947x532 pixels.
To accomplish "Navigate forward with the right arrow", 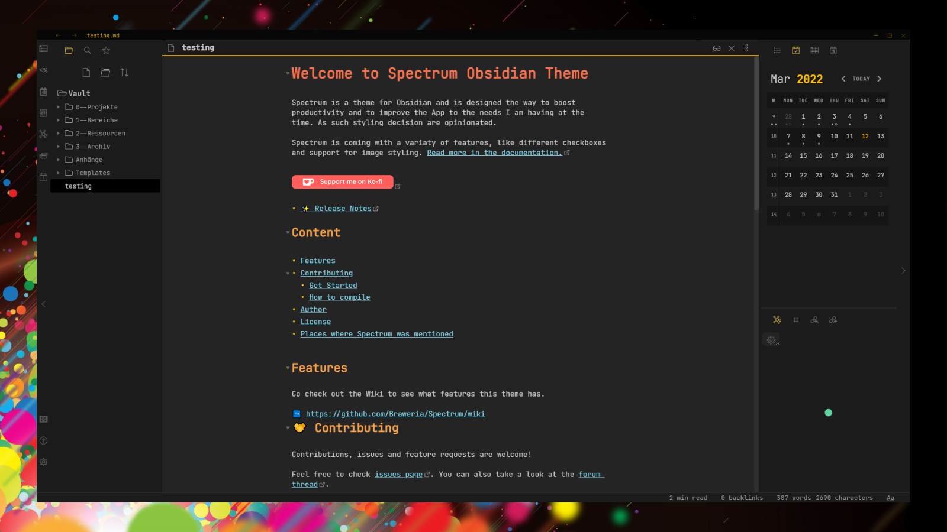I will pyautogui.click(x=74, y=35).
